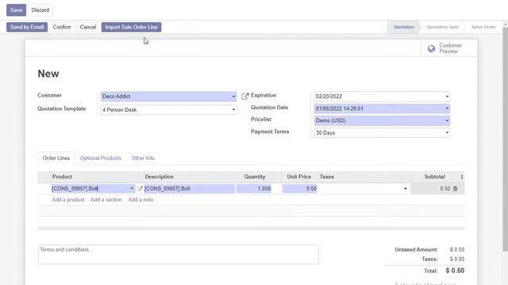Expand the Customer dropdown for Deco Addict
This screenshot has height=285, width=508.
[233, 97]
